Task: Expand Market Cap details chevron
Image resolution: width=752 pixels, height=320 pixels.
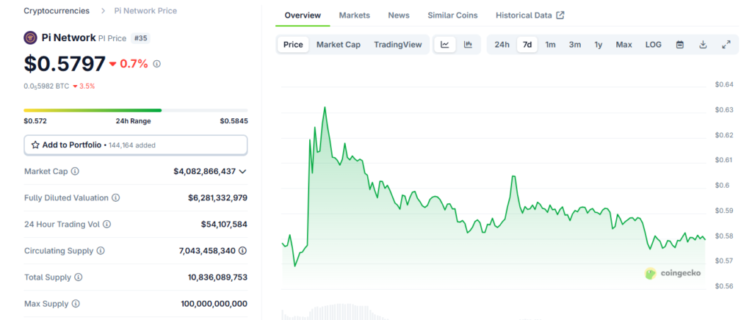Action: (x=242, y=172)
